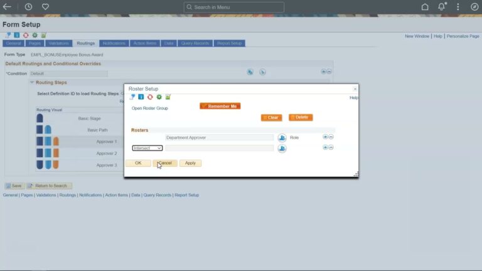Click the orange Delete button

pyautogui.click(x=301, y=117)
